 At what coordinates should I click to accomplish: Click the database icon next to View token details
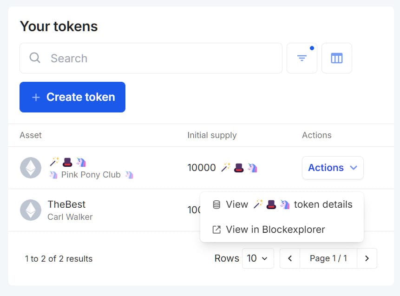pos(216,204)
